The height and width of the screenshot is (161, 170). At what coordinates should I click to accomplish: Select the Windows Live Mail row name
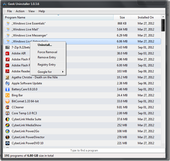click(25, 29)
